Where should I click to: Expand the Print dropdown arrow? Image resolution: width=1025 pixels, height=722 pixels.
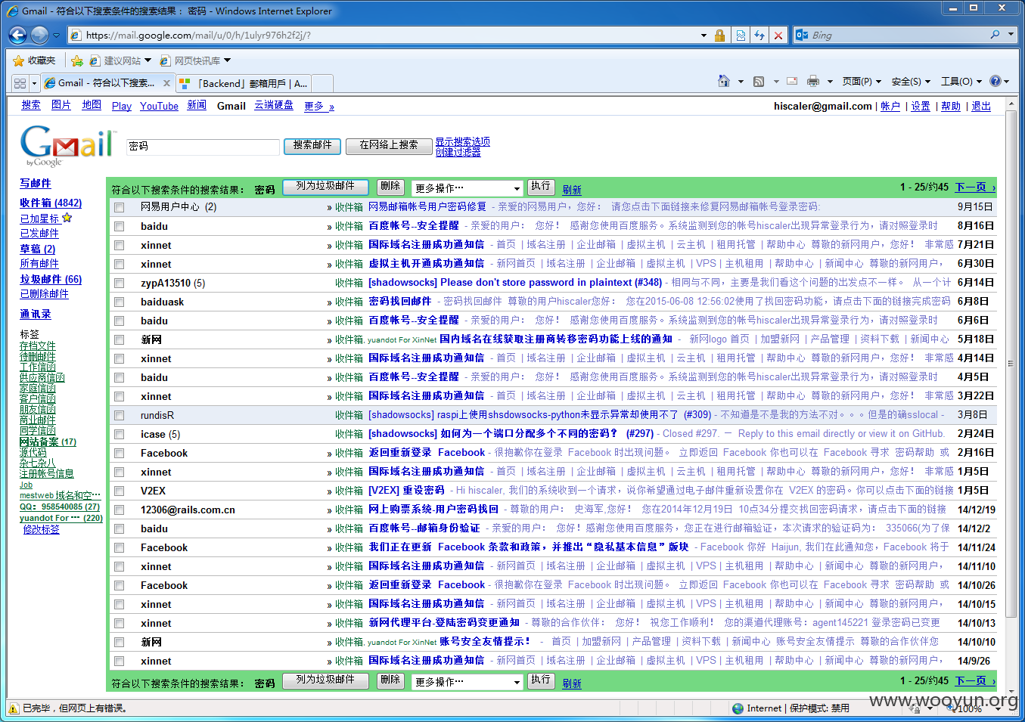830,81
